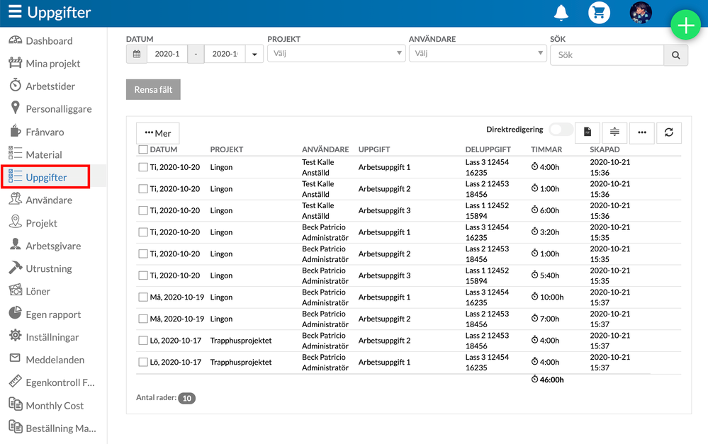This screenshot has width=708, height=444.
Task: Open Arbetstider in the sidebar
Action: (x=50, y=86)
